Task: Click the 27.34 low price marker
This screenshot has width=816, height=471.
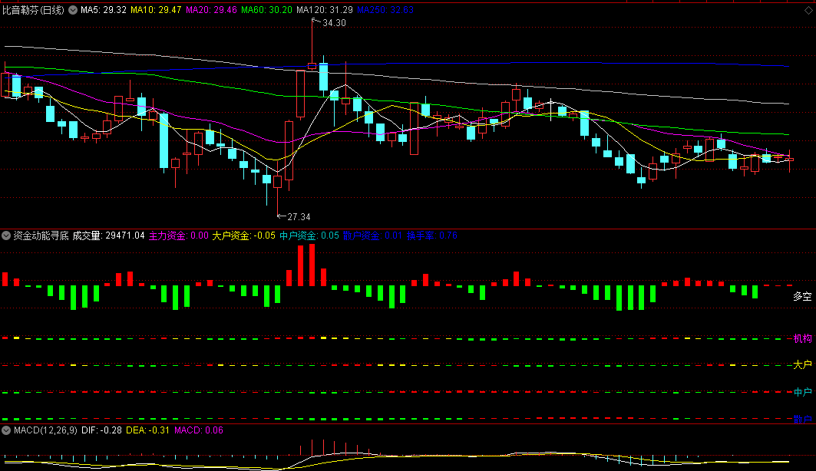Action: [x=298, y=217]
